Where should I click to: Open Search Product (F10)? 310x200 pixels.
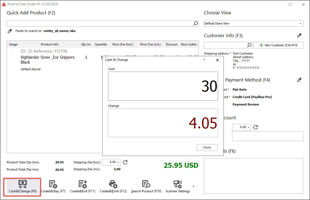click(x=146, y=187)
